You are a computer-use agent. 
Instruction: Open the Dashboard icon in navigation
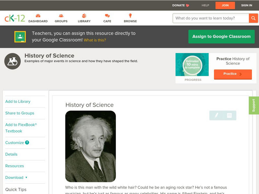(x=38, y=16)
